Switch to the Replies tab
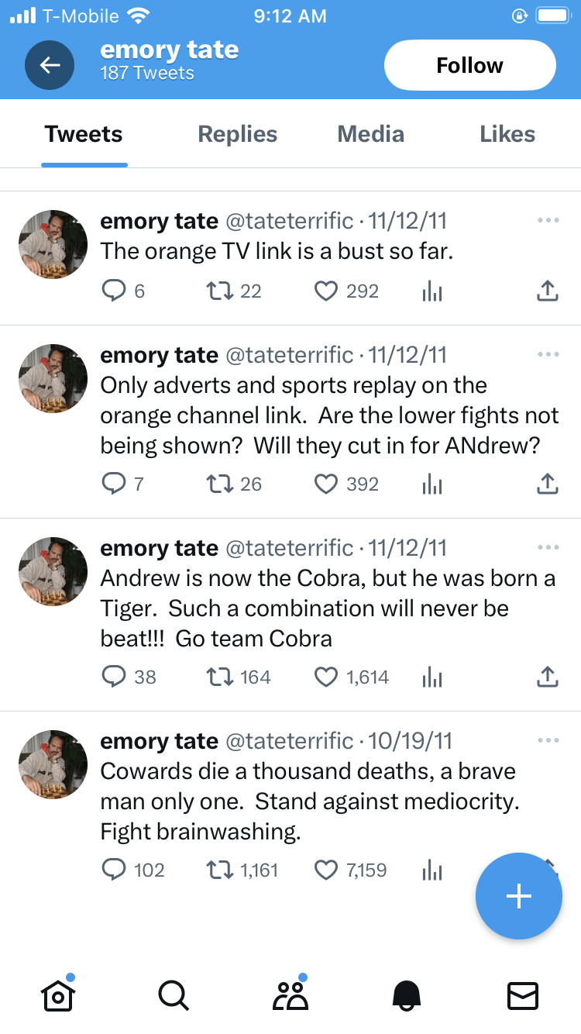581x1034 pixels. click(x=238, y=134)
